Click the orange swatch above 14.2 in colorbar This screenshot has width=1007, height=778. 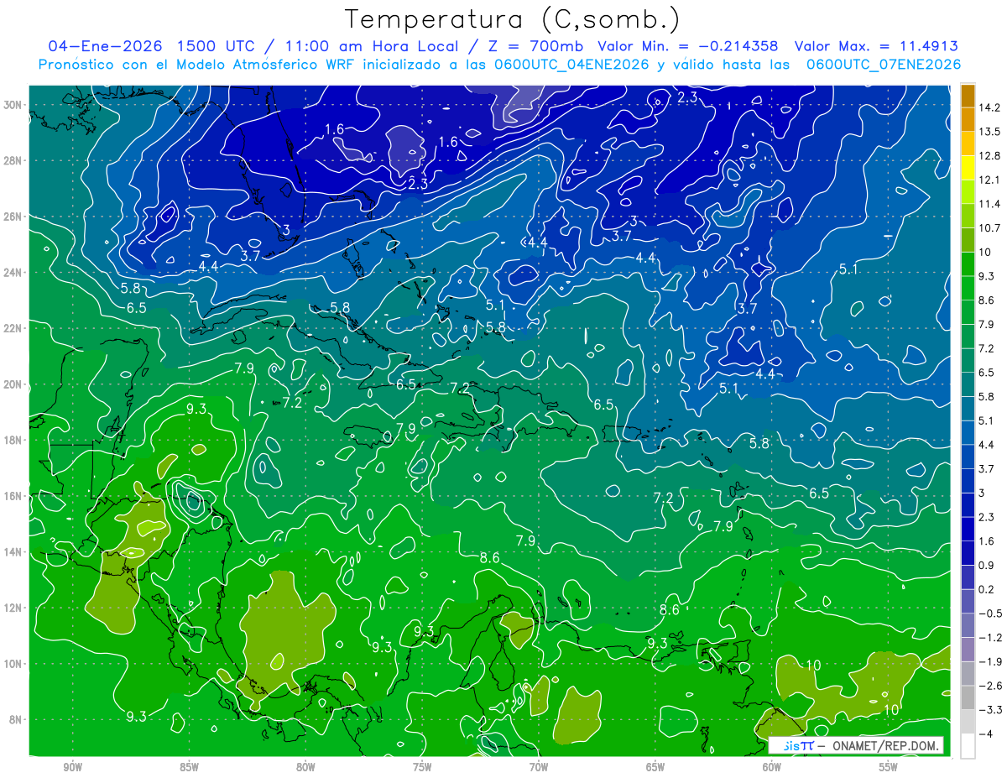(968, 96)
